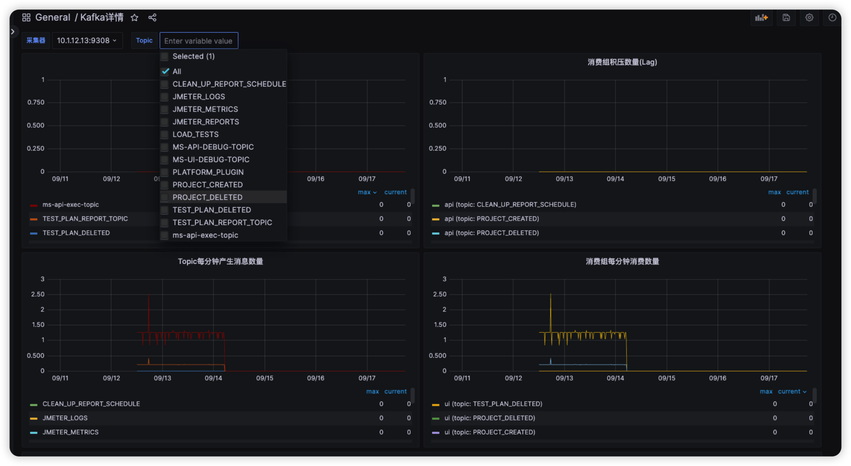Screen dimensions: 851x466
Task: Click top-left TEST_PLAN_DELETED legend color swatch
Action: tap(34, 234)
